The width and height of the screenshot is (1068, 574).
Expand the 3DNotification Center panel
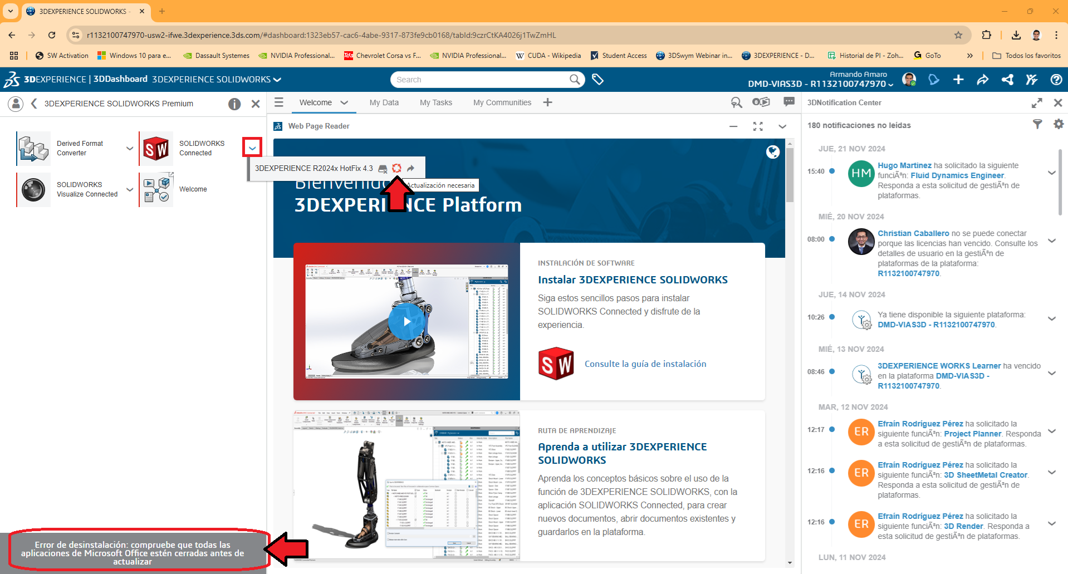pos(1037,103)
